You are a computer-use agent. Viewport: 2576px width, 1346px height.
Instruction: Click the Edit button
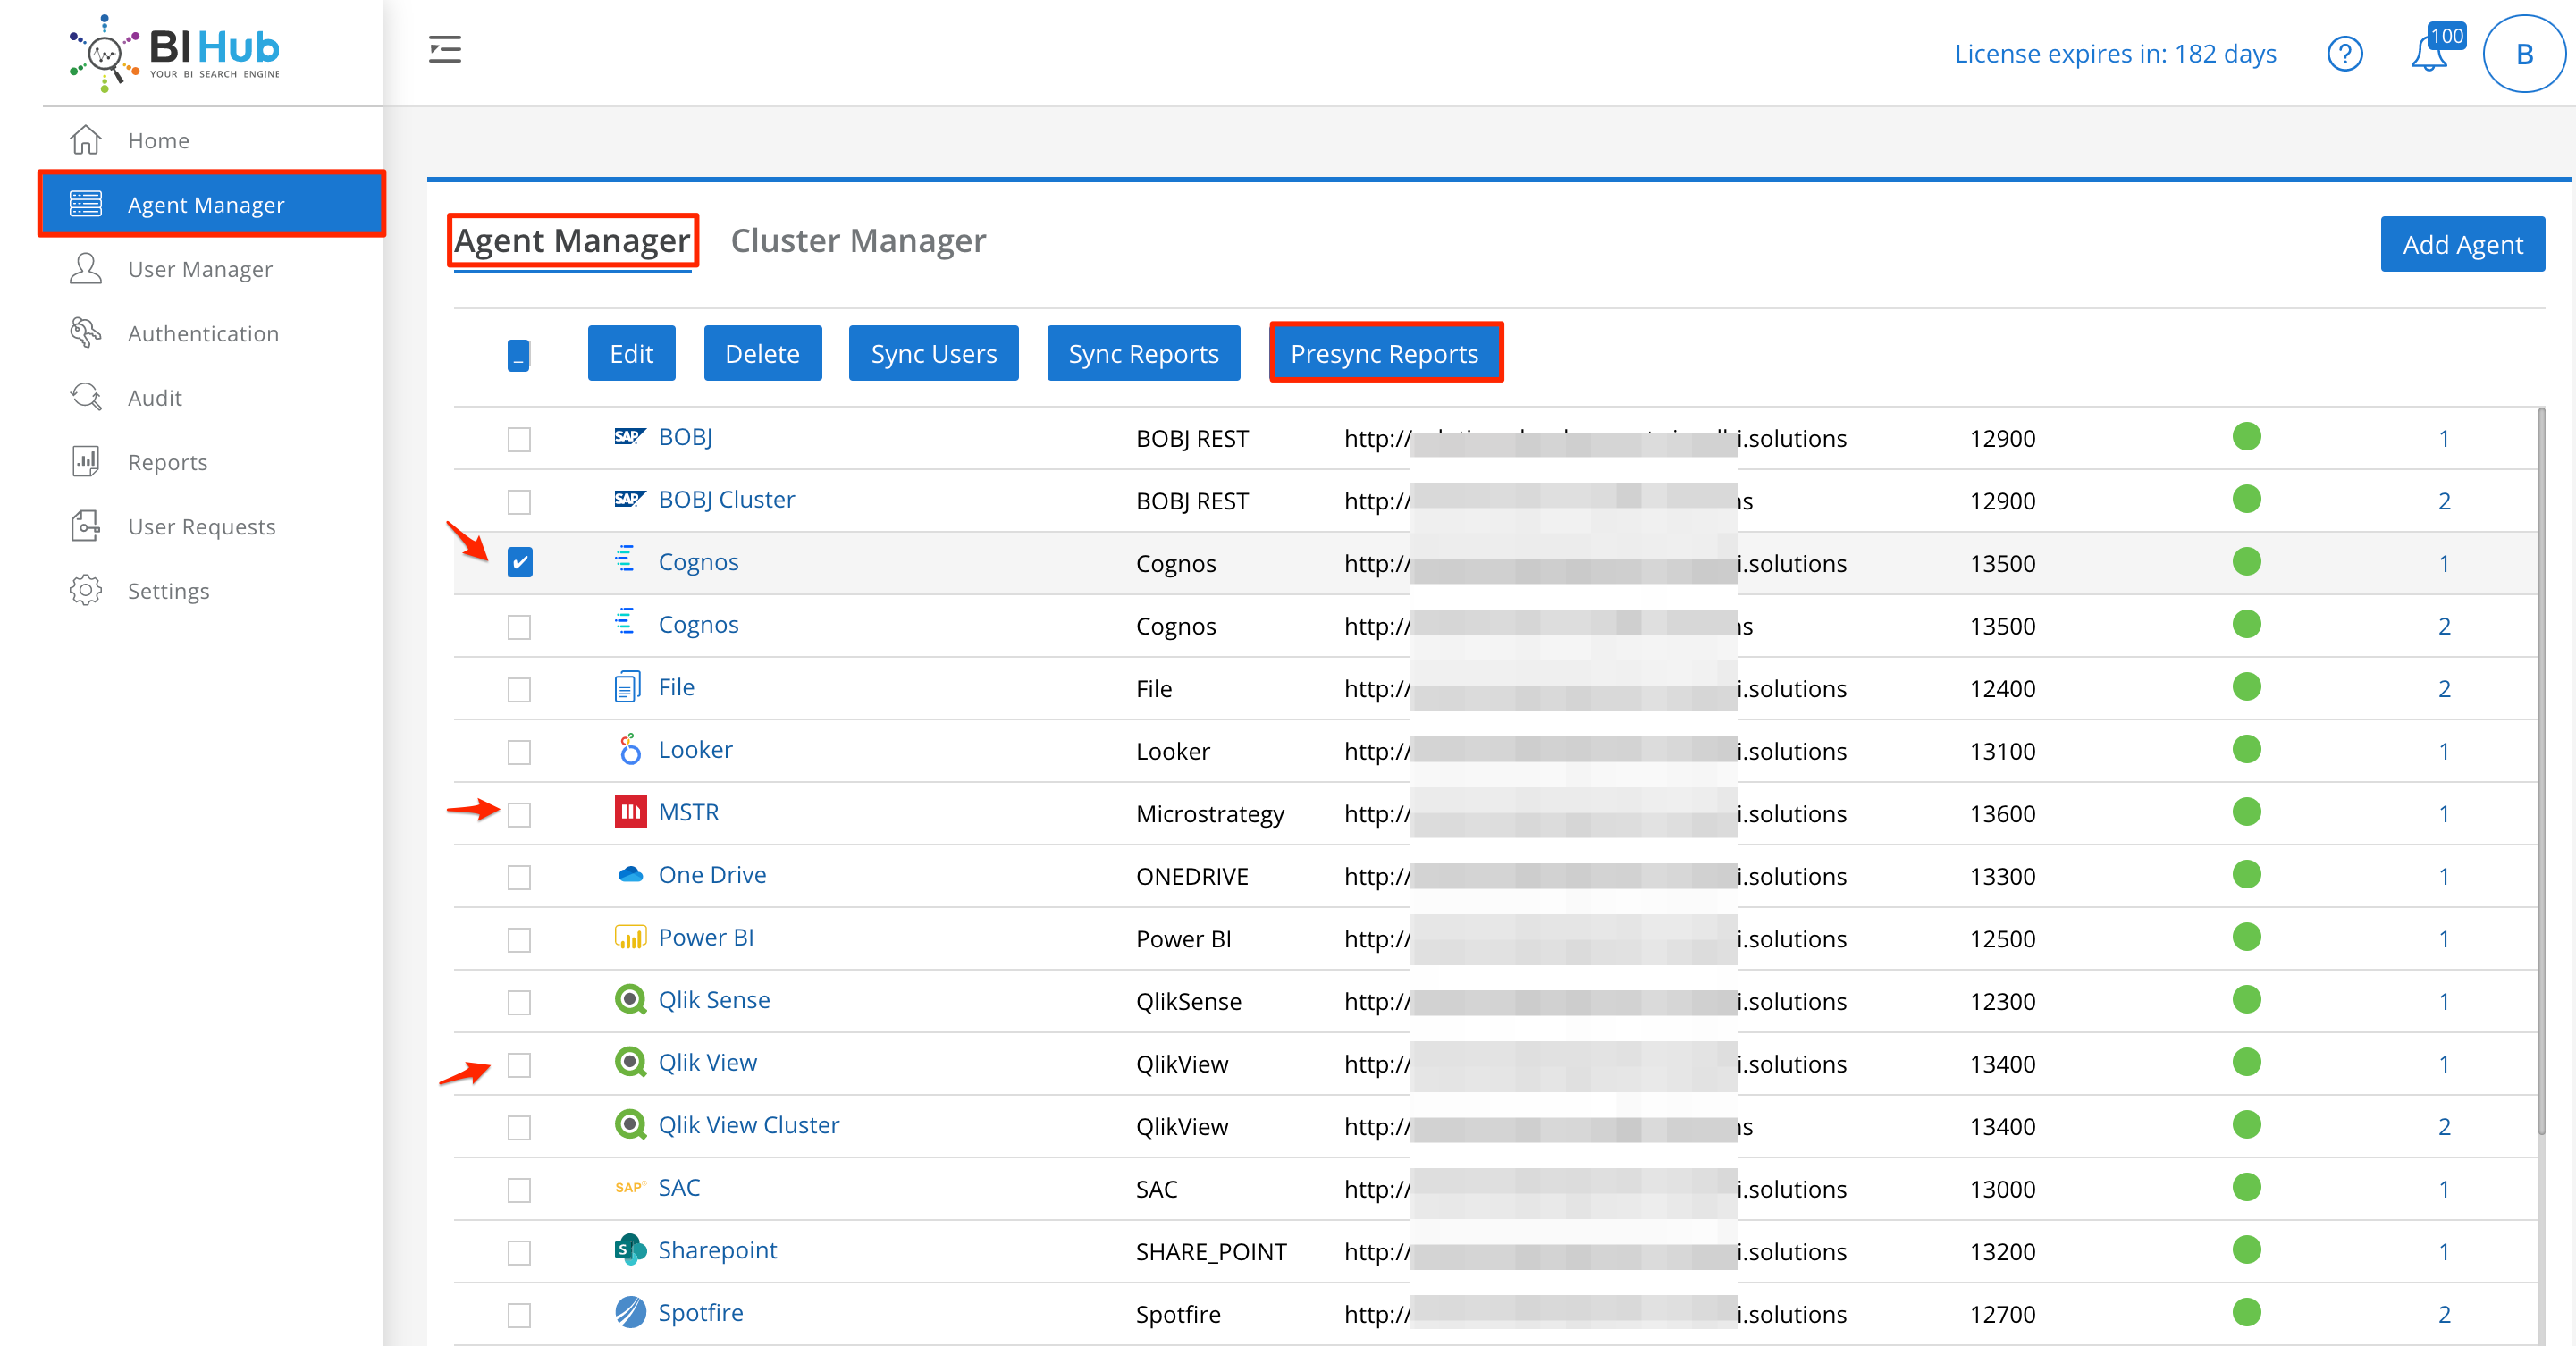coord(631,353)
